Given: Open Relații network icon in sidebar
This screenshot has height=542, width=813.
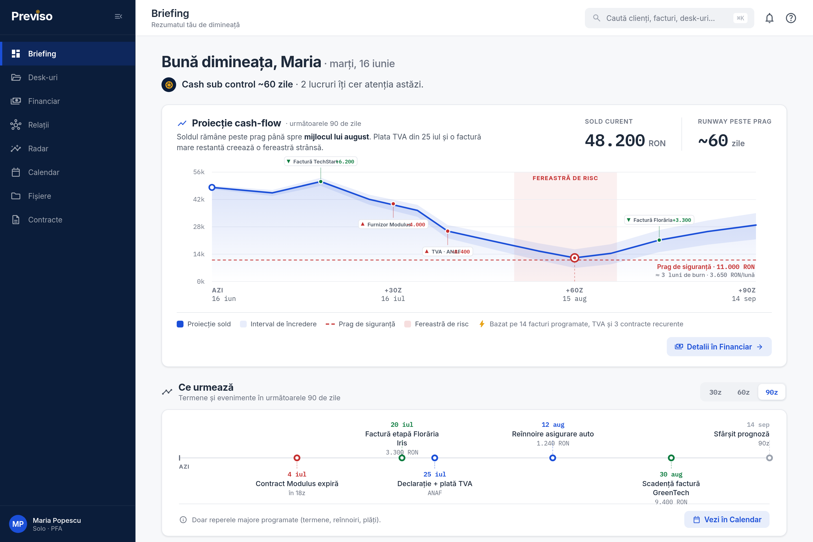Looking at the screenshot, I should point(16,125).
